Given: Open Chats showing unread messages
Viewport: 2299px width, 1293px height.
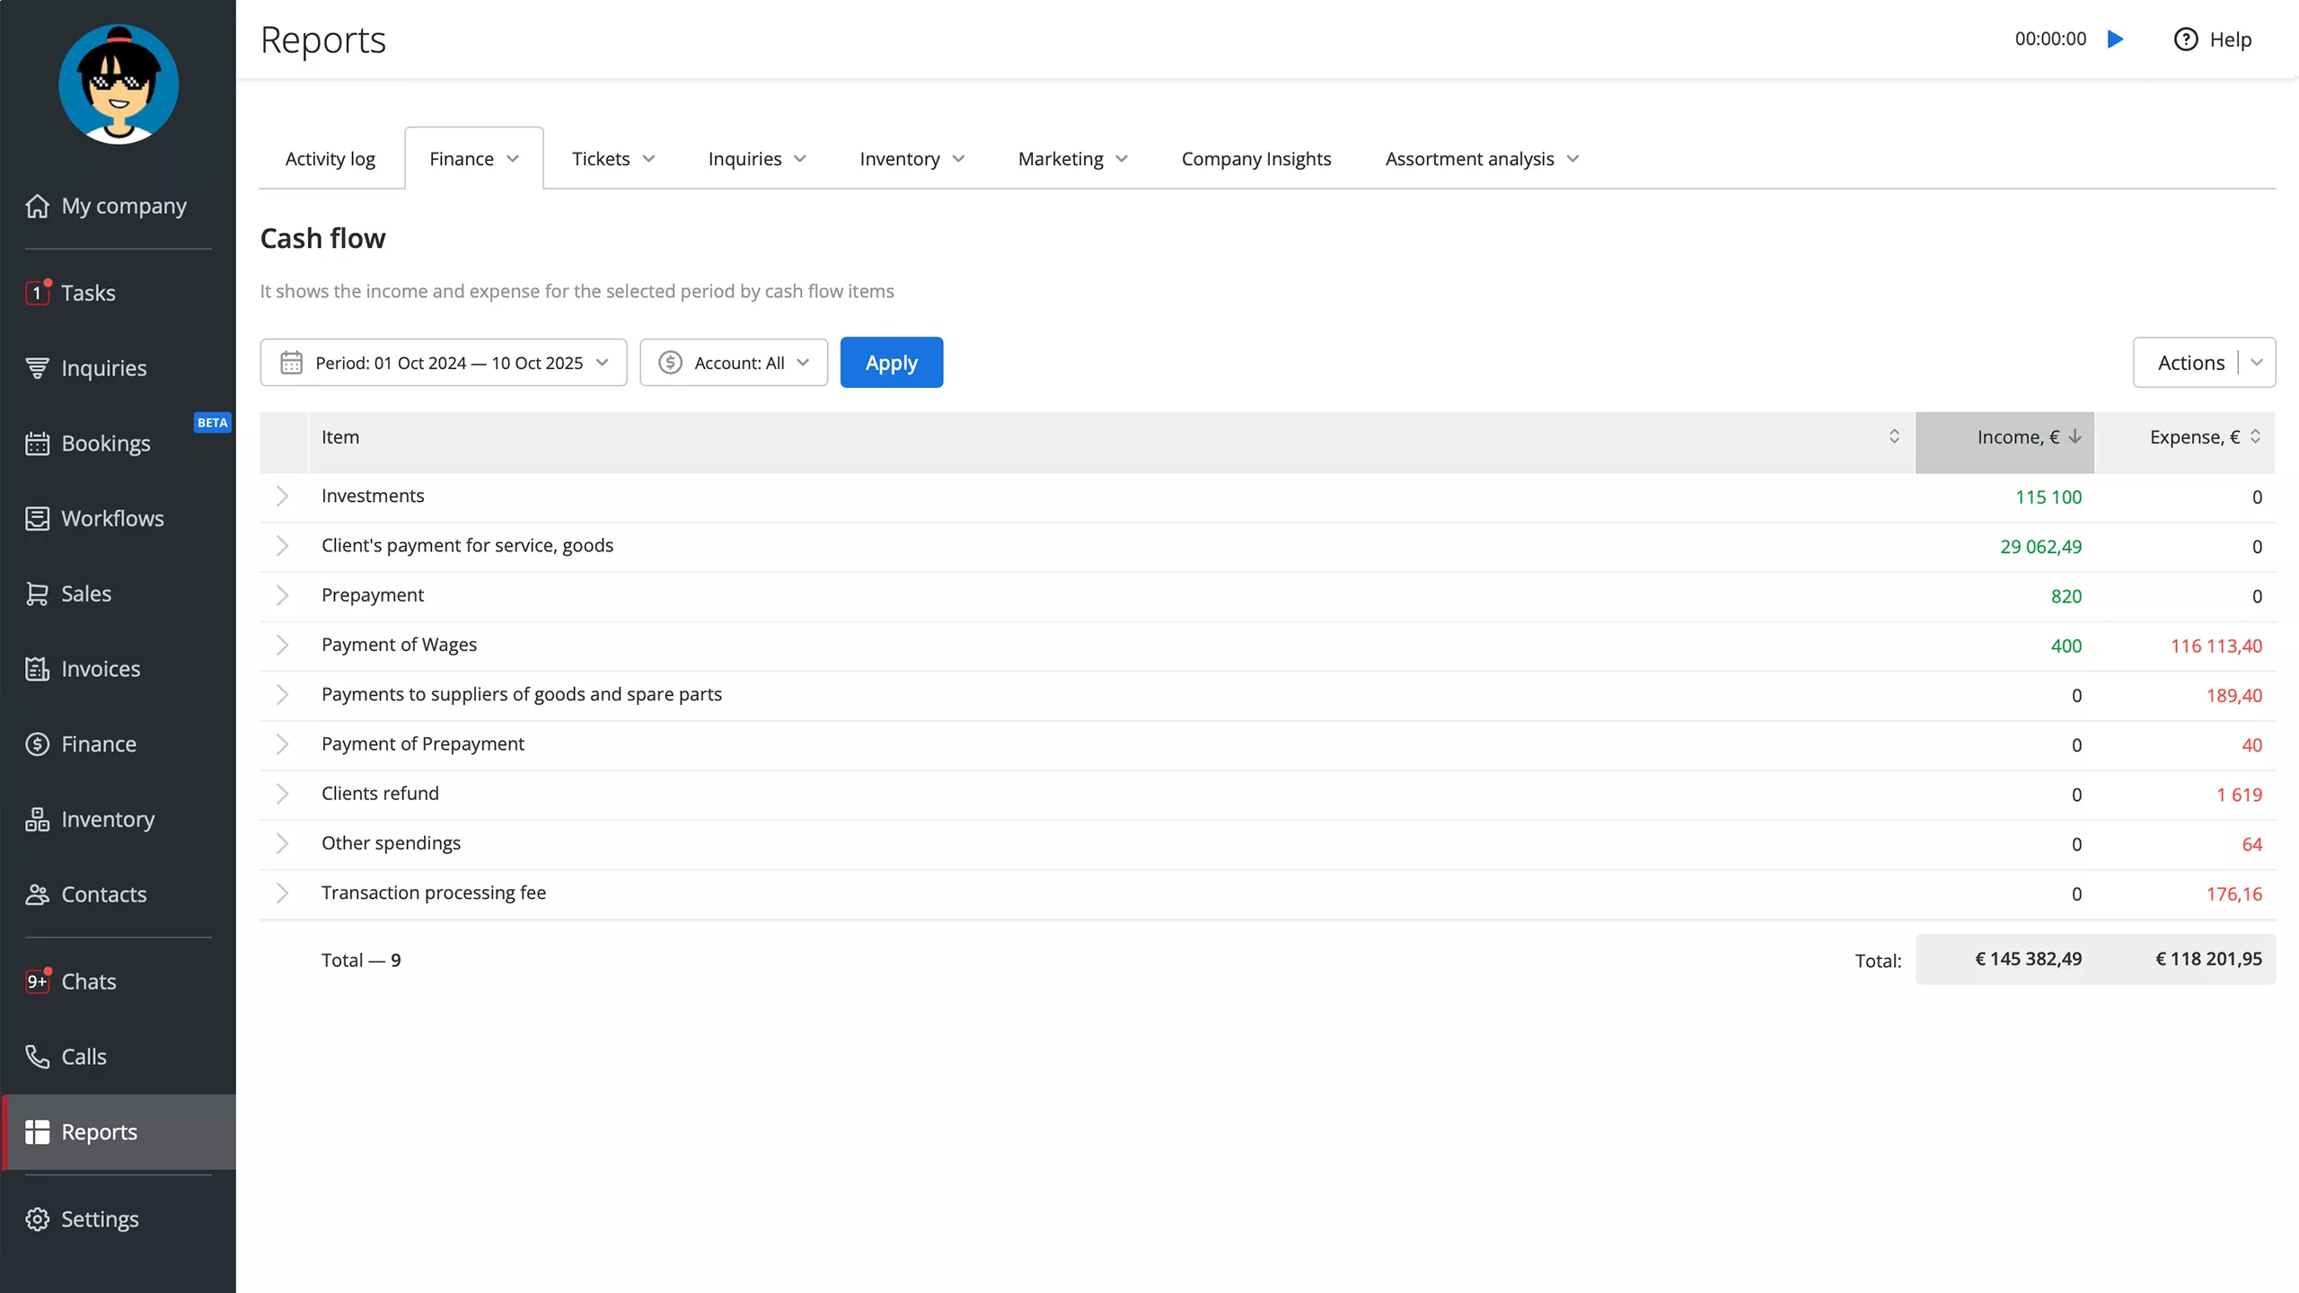Looking at the screenshot, I should (89, 981).
